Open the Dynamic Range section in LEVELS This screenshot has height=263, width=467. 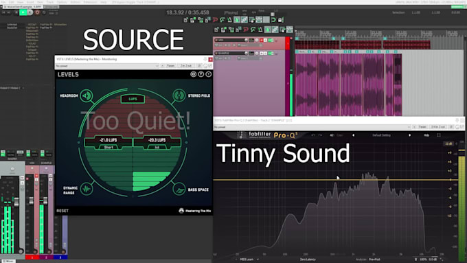tap(87, 189)
